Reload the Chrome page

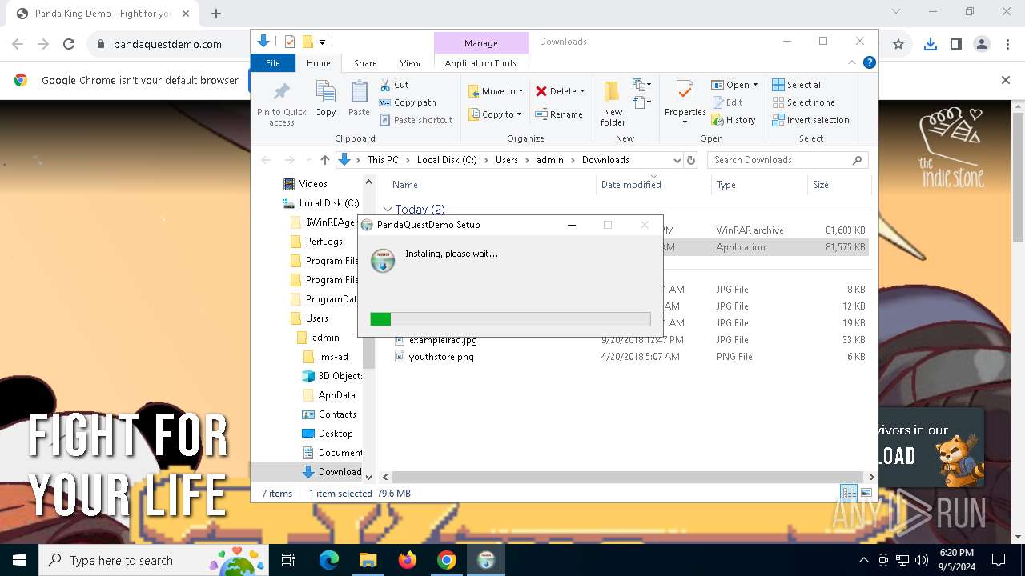[x=69, y=44]
